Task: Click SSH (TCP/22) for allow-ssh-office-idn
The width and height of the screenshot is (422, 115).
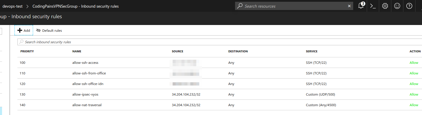Action: point(316,84)
